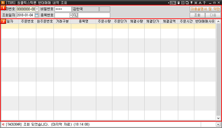This screenshot has height=128, width=222.
Task: Click the crossed-box icon in title bar
Action: coord(183,3)
